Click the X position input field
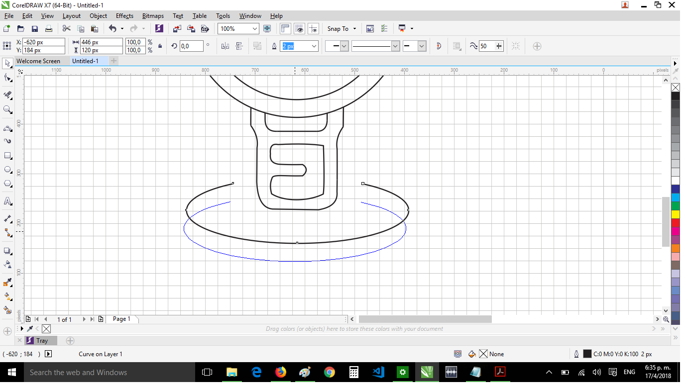This screenshot has width=683, height=390. point(44,42)
